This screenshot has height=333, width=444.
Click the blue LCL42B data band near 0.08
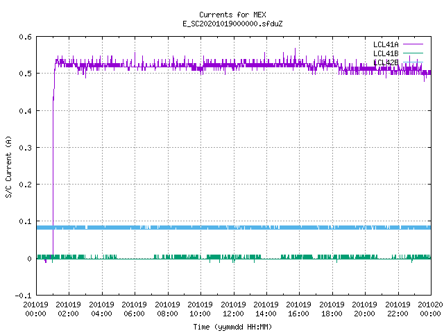234,228
